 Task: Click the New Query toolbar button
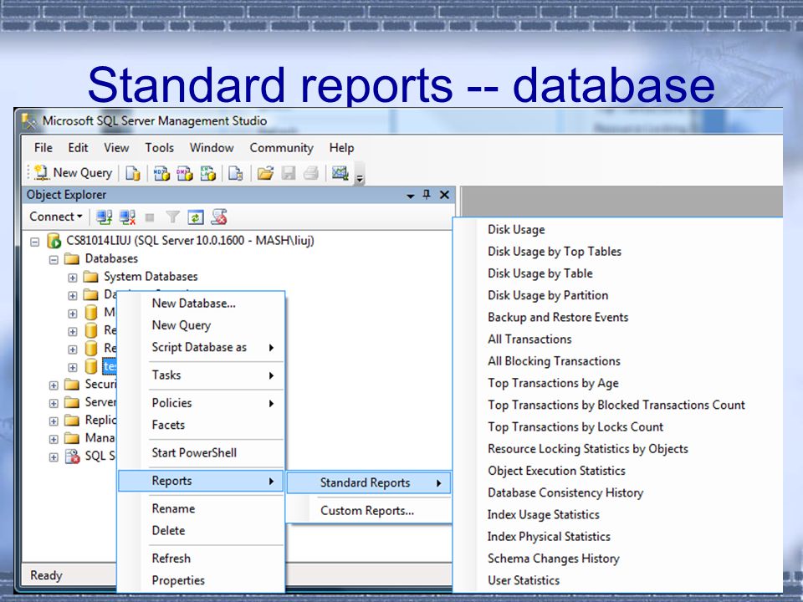pyautogui.click(x=74, y=173)
